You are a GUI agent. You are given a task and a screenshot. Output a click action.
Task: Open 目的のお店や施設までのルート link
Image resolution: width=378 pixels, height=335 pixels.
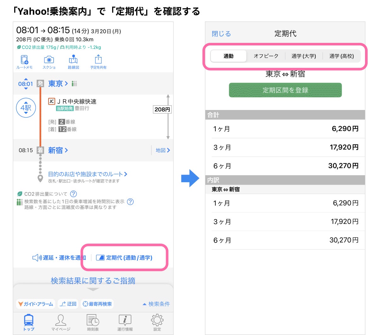pos(88,174)
